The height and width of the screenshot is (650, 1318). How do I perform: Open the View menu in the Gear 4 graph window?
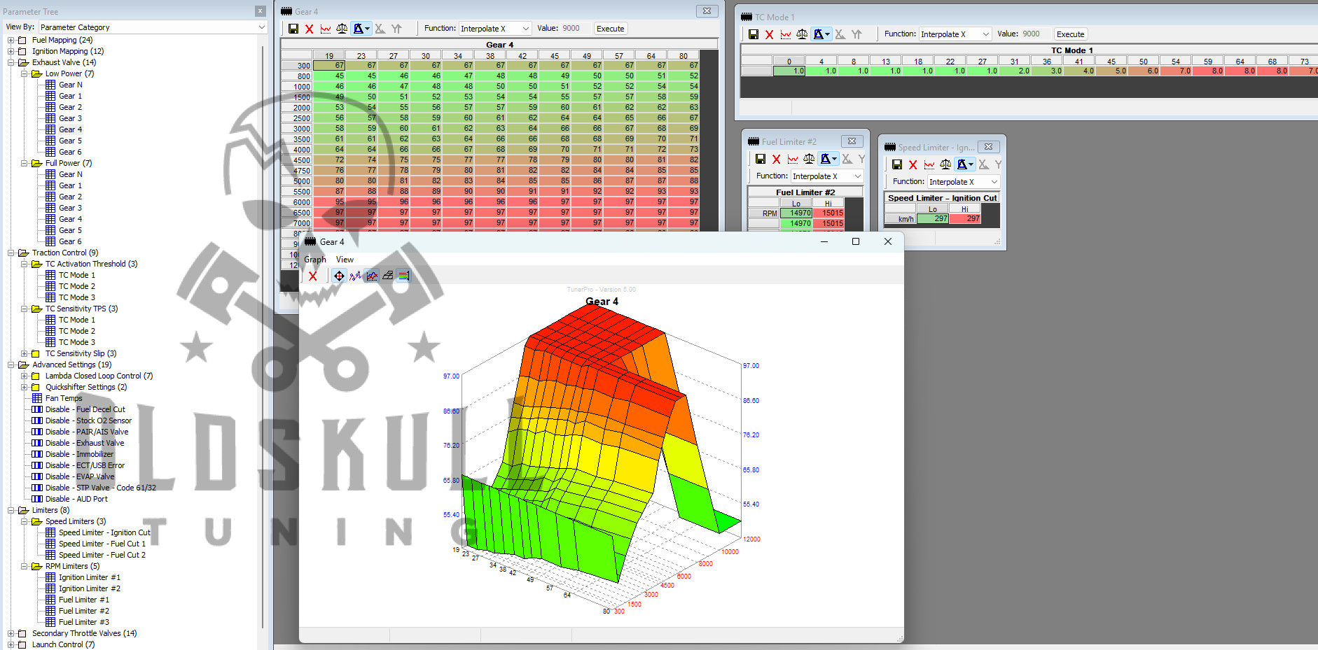[345, 260]
